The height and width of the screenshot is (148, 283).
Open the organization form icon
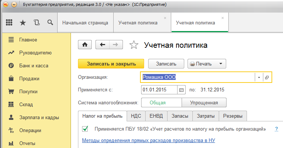[x=267, y=77]
